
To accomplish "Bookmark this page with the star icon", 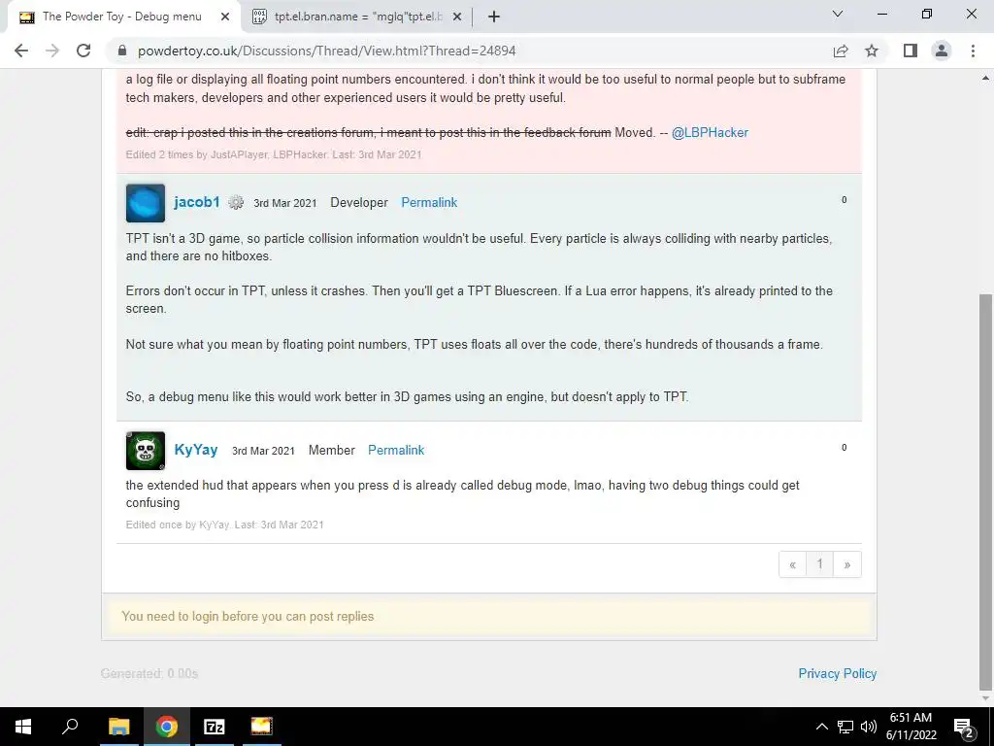I will (x=872, y=51).
